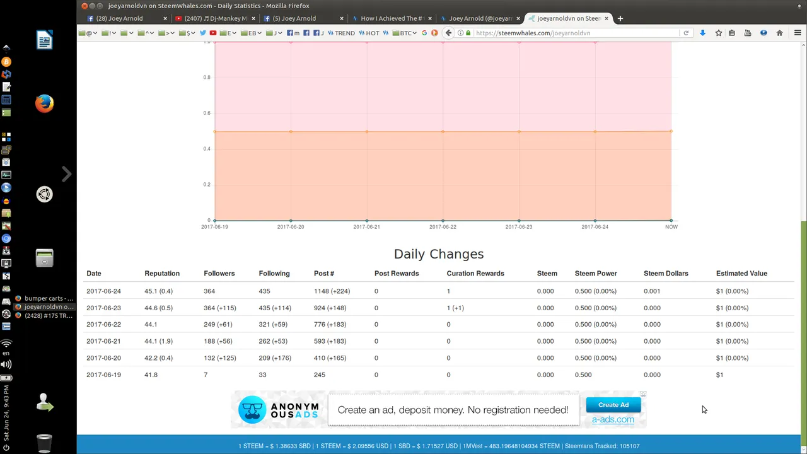Click the Bitcoin icon in side panel
This screenshot has width=807, height=454.
coord(6,62)
